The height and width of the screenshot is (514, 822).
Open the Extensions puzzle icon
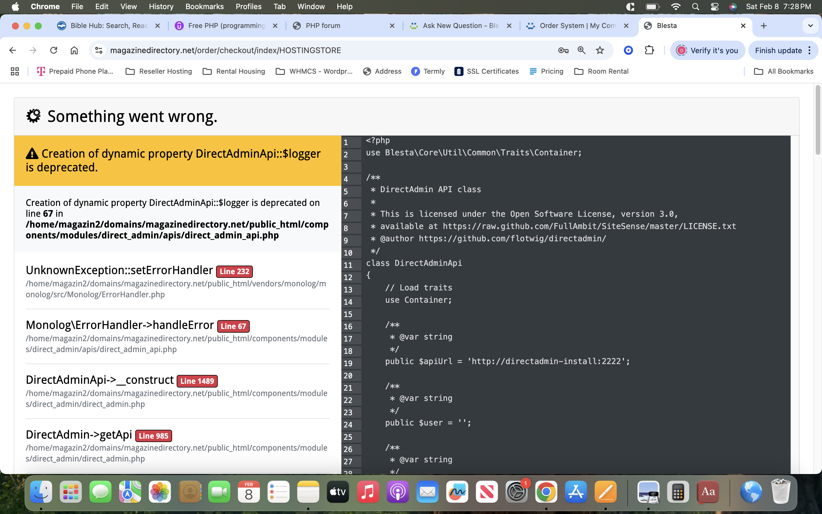(649, 50)
